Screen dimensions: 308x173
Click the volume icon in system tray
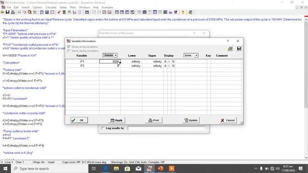278,169
